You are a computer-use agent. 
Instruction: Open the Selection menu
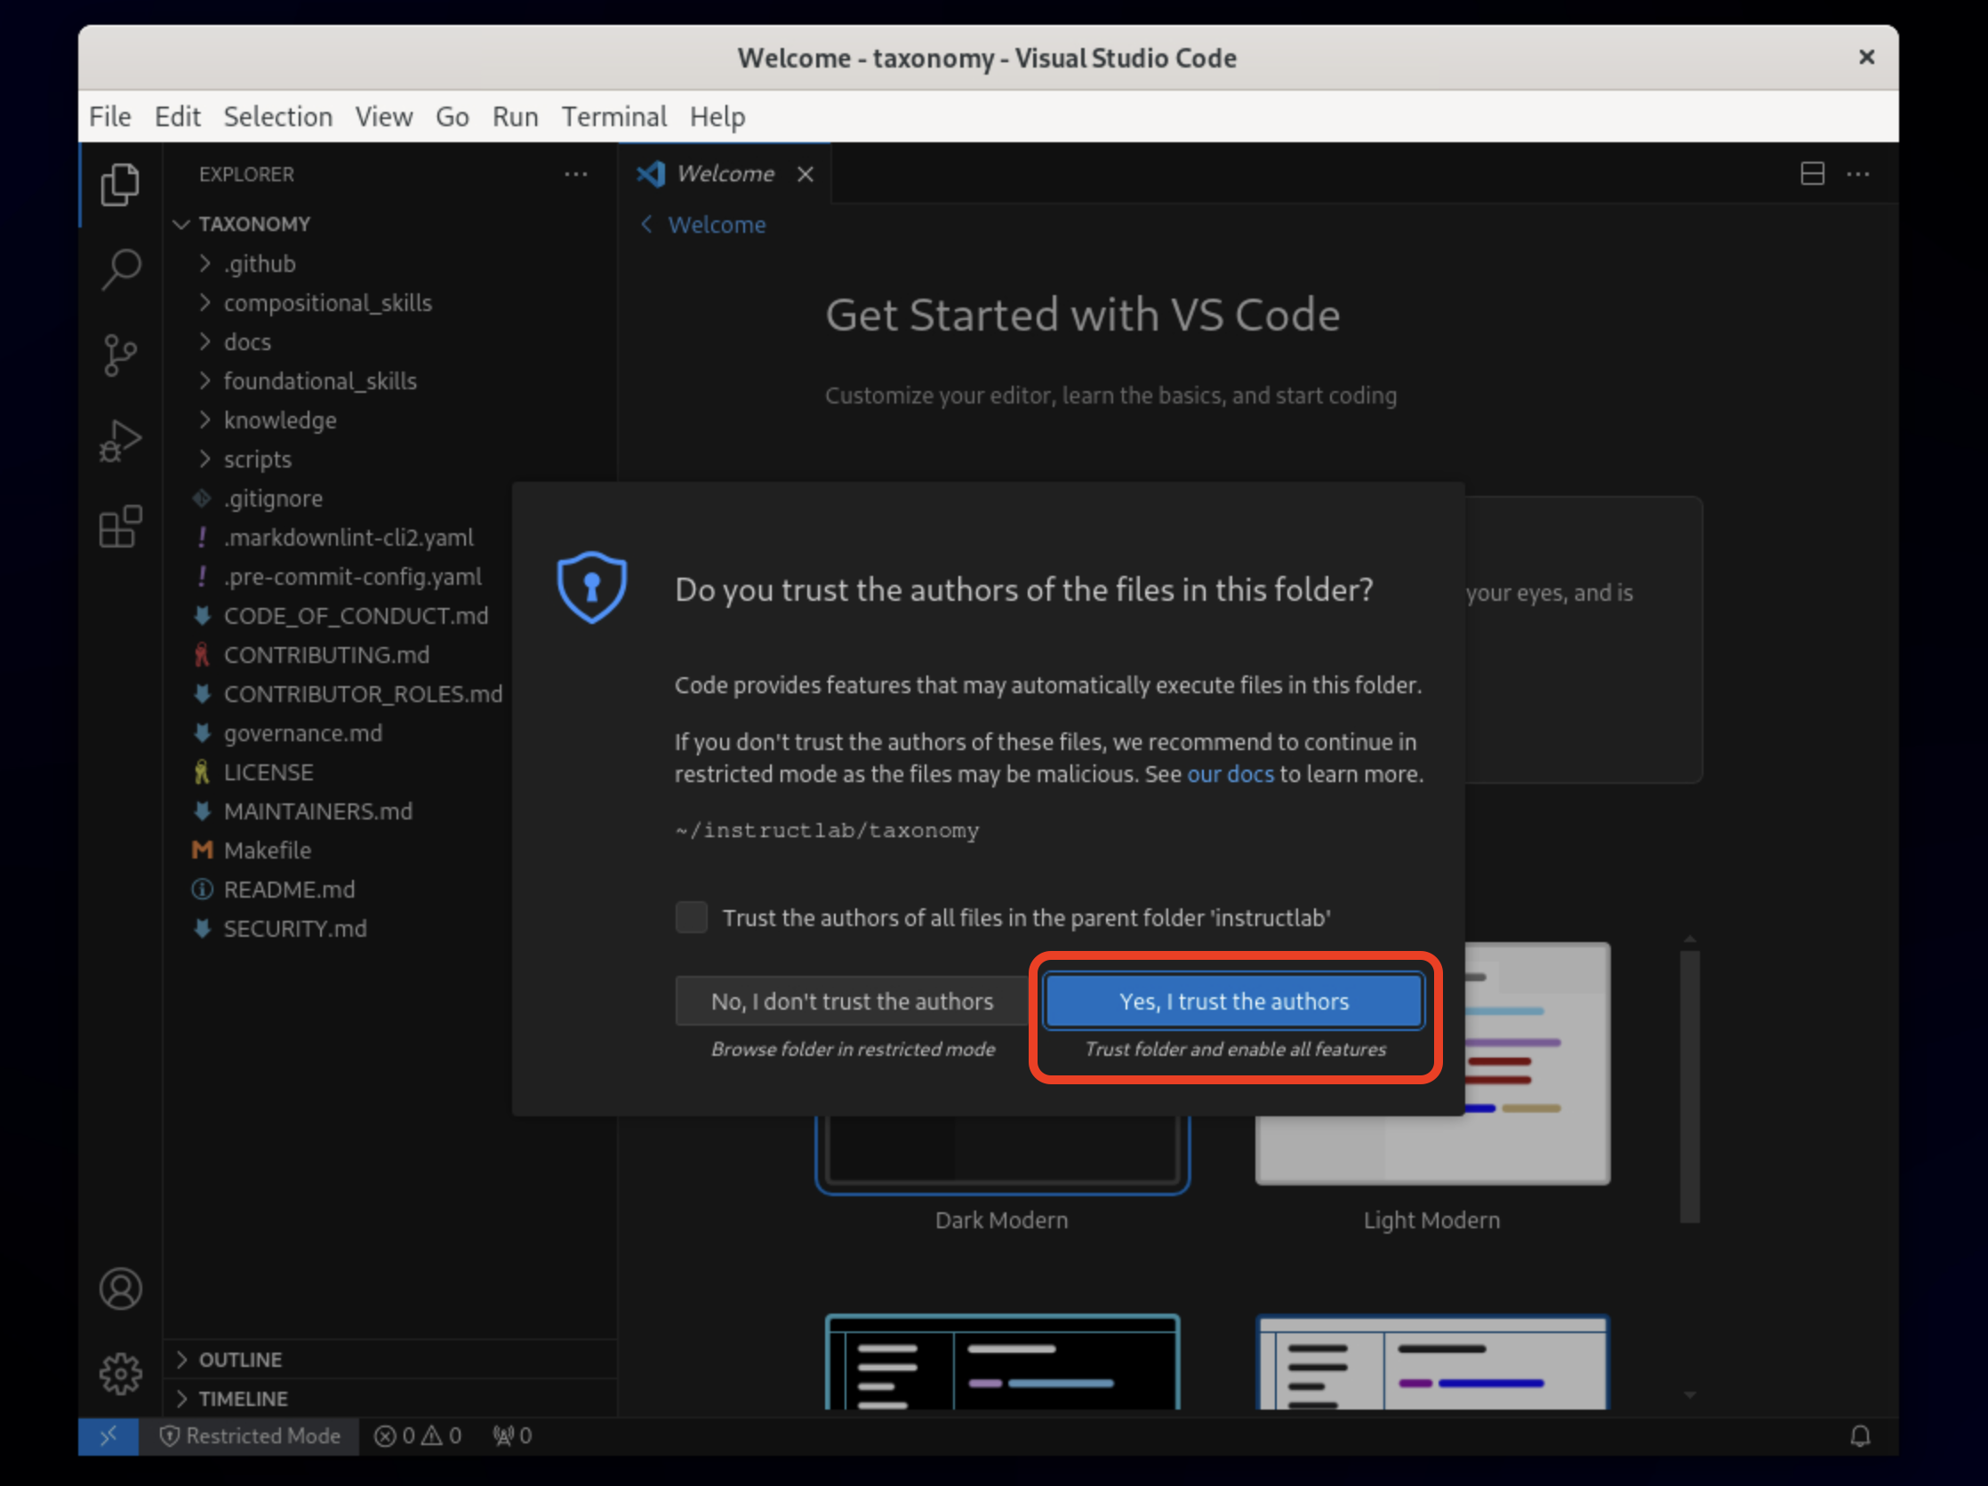click(277, 116)
